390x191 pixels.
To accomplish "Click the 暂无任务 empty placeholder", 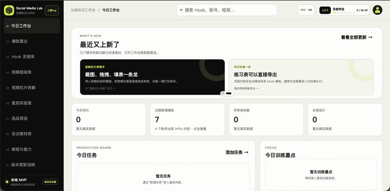I will click(163, 177).
